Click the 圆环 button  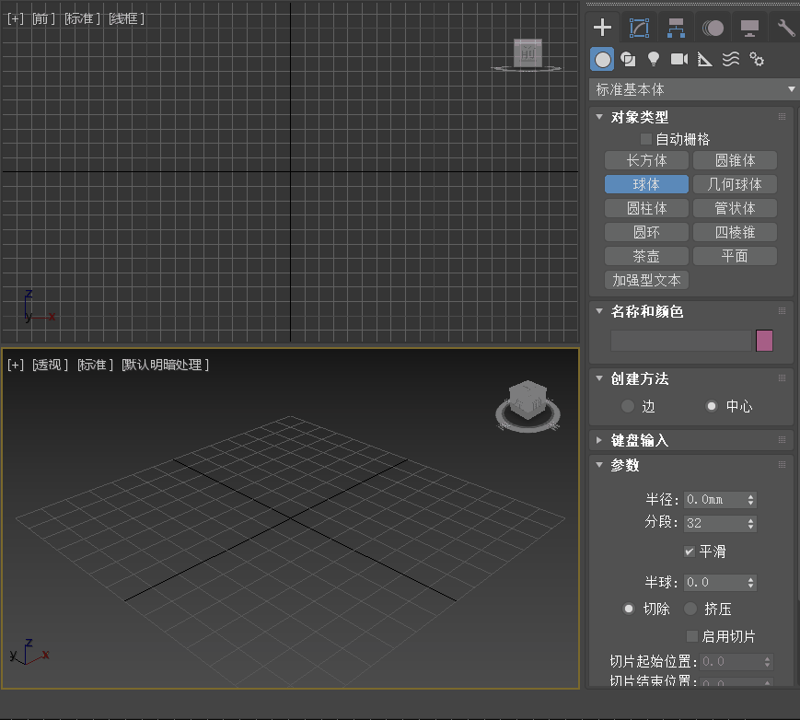pos(646,232)
